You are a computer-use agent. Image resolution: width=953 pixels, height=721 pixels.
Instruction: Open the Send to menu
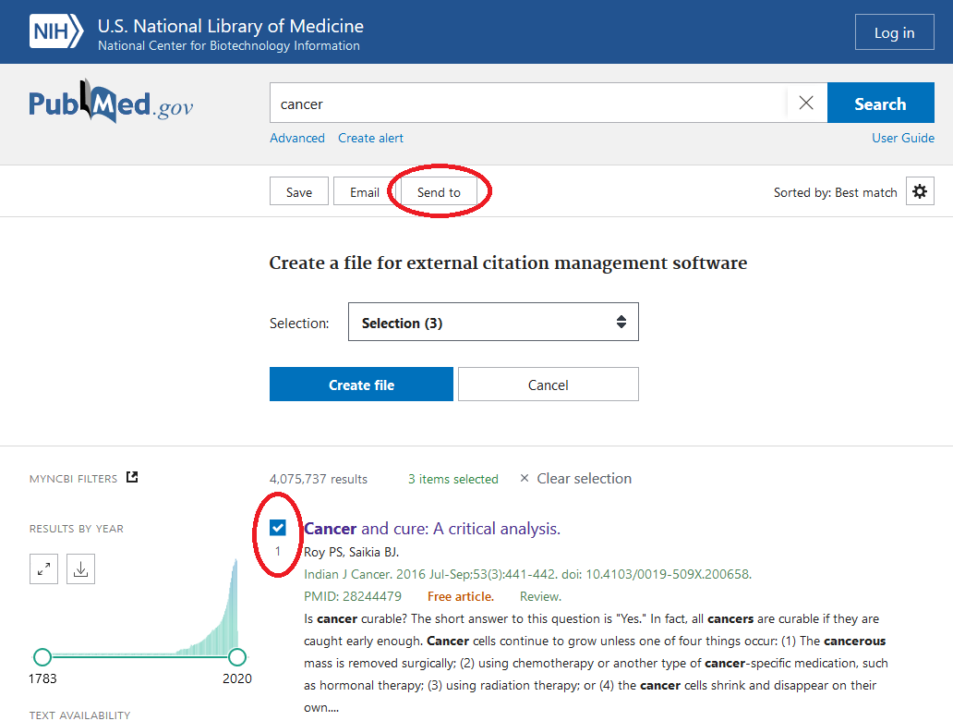pos(439,191)
